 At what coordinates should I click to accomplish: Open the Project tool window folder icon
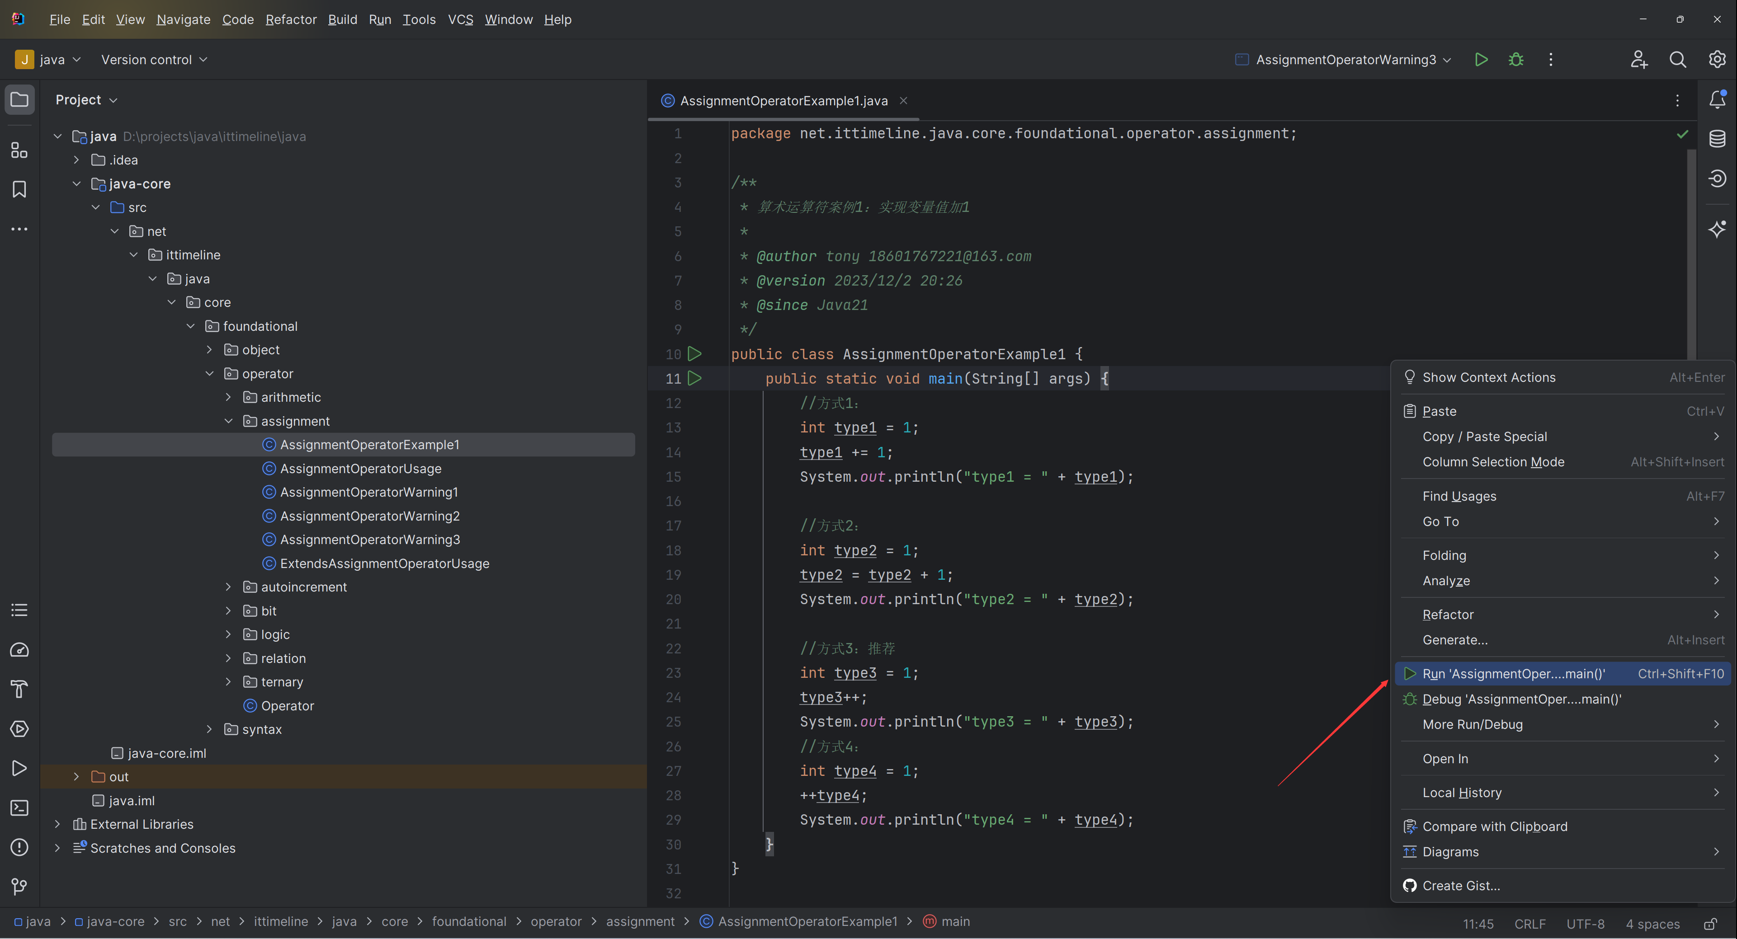19,100
